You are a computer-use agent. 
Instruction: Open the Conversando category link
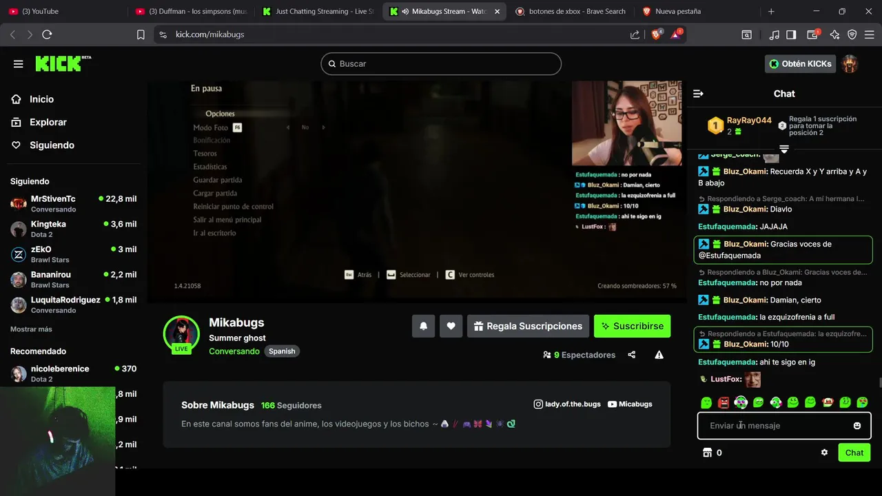point(234,351)
